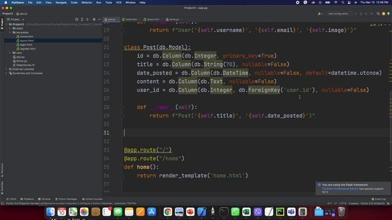Open the VCS menu

[118, 2]
